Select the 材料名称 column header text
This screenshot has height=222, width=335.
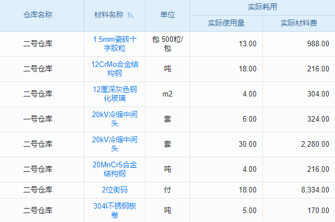click(108, 15)
